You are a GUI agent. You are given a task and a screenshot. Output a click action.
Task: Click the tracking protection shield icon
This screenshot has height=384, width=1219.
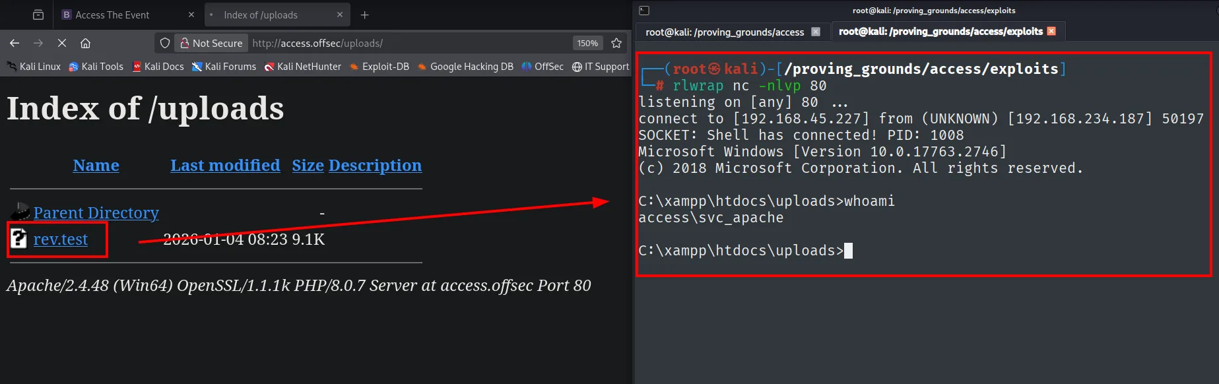click(165, 43)
